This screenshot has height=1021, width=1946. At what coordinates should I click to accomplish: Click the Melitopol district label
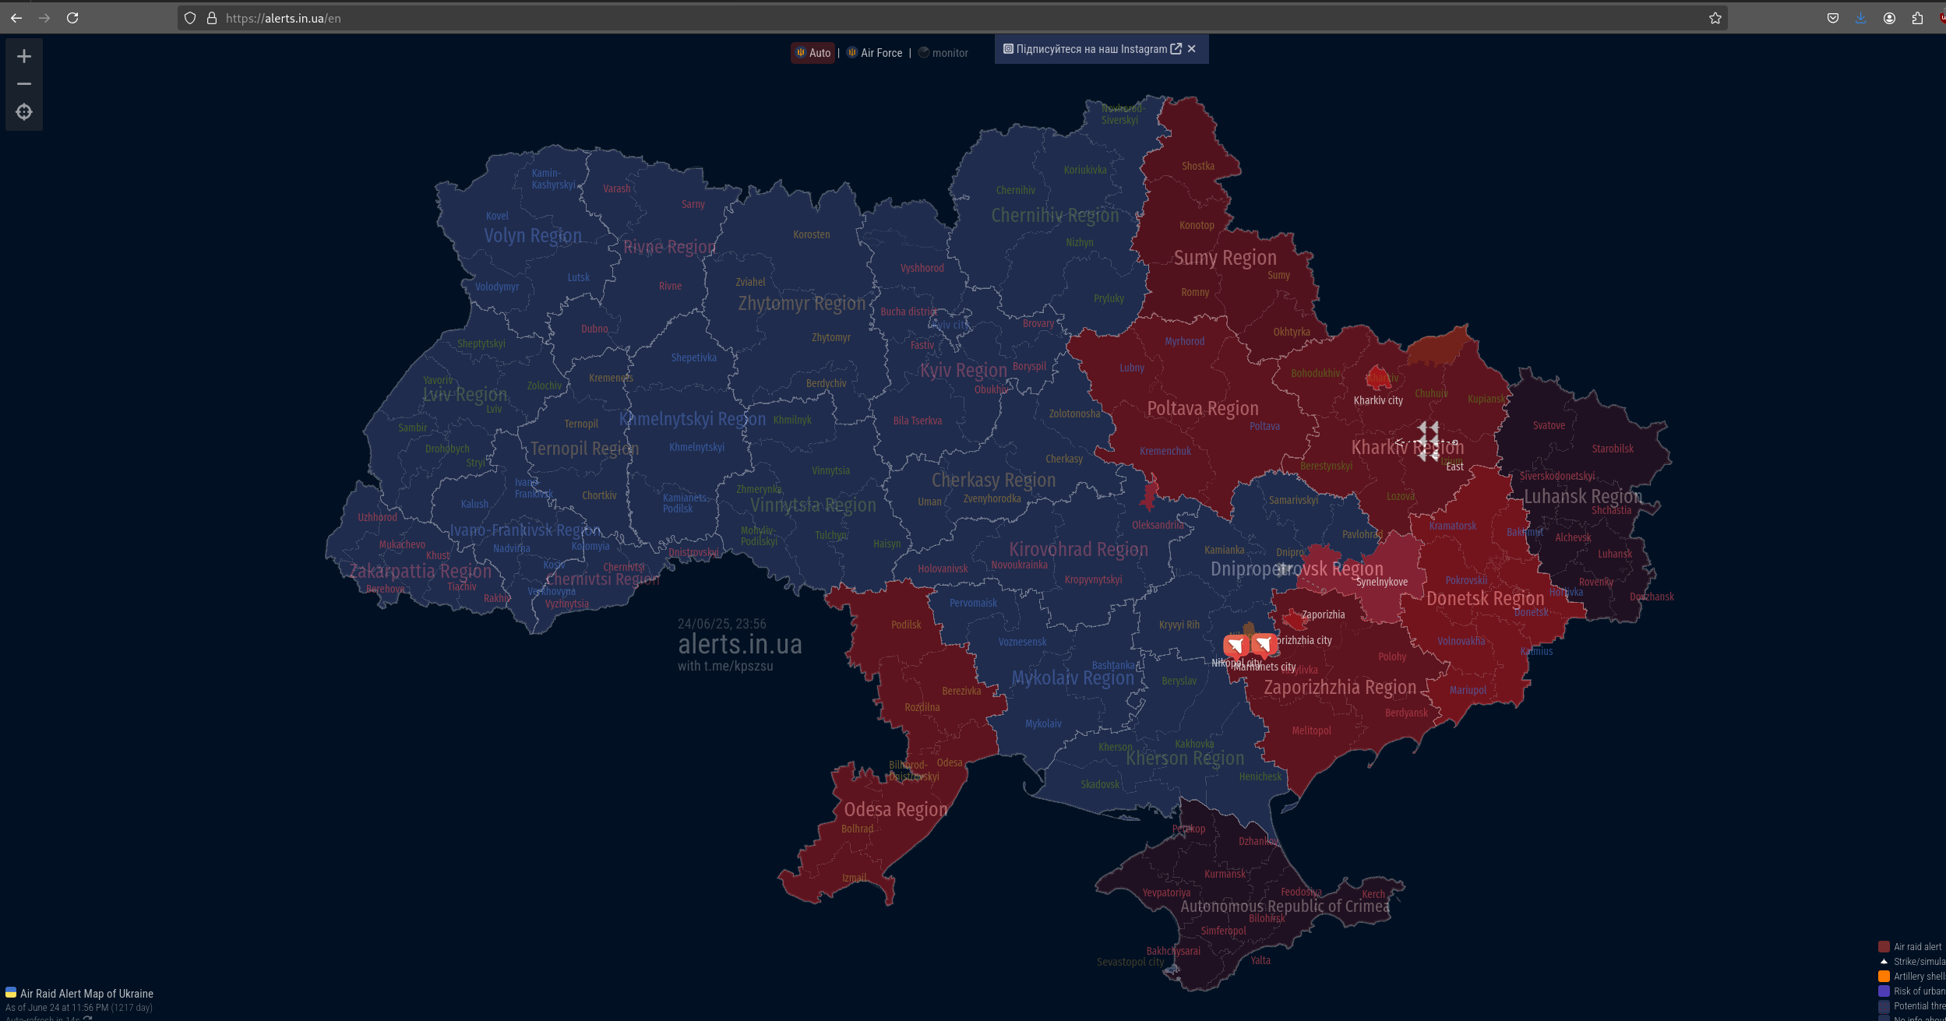pyautogui.click(x=1311, y=731)
